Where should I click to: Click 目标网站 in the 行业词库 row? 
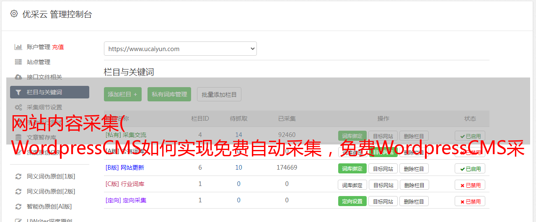[x=383, y=185]
